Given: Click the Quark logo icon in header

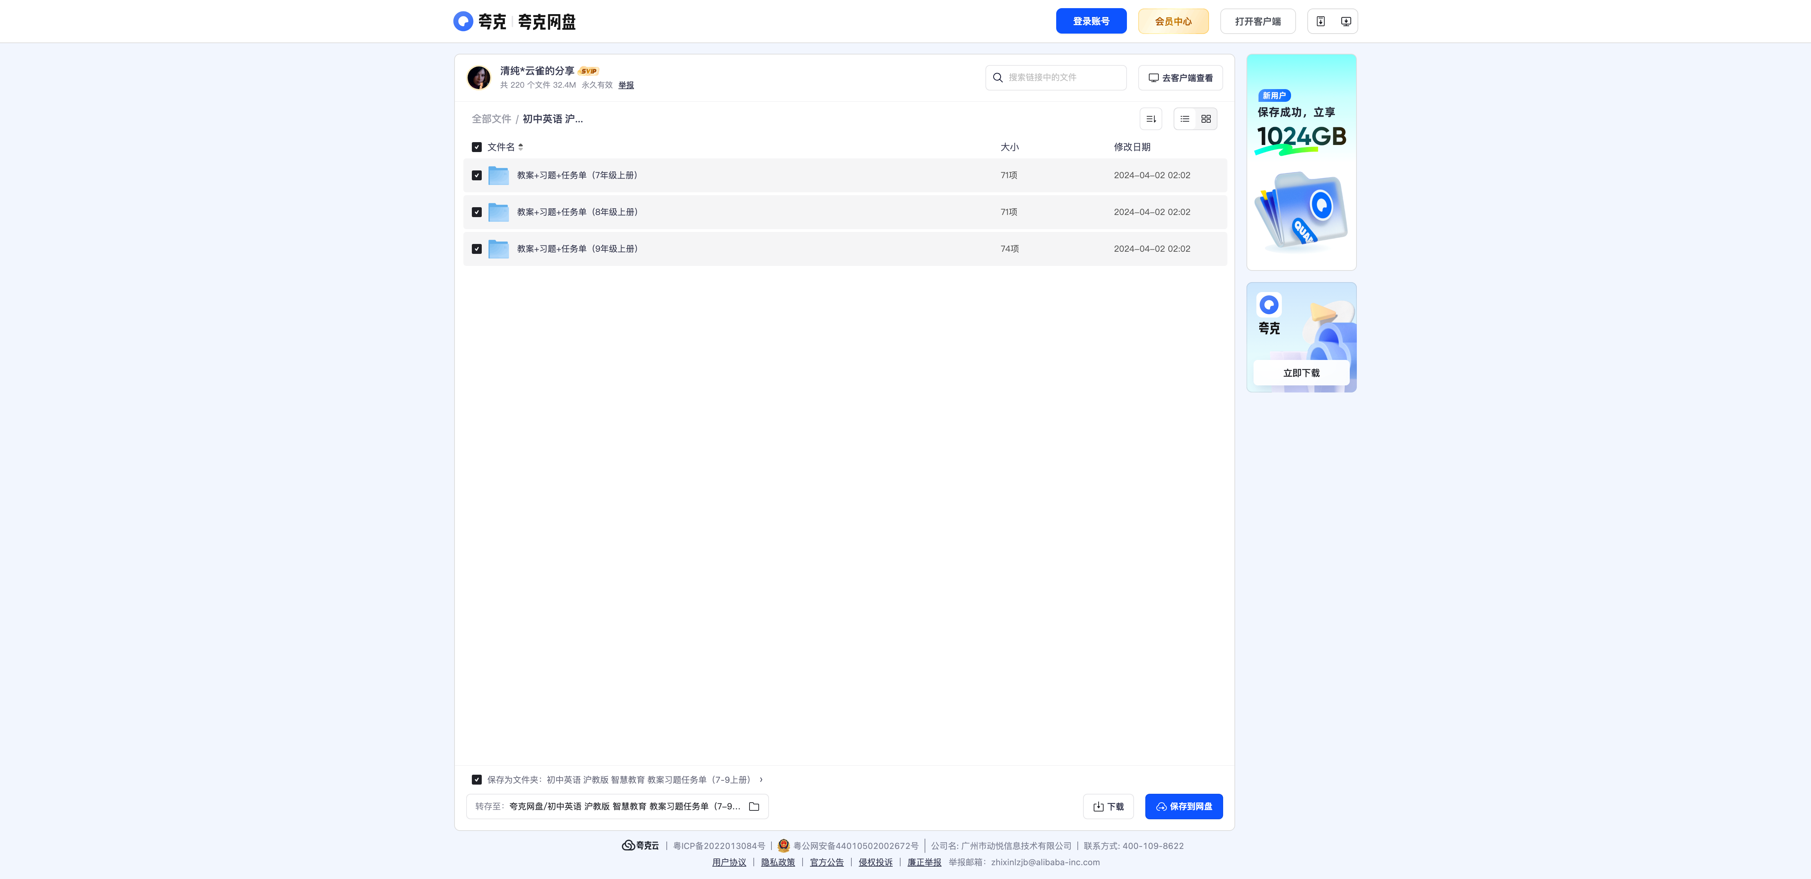Looking at the screenshot, I should (463, 21).
